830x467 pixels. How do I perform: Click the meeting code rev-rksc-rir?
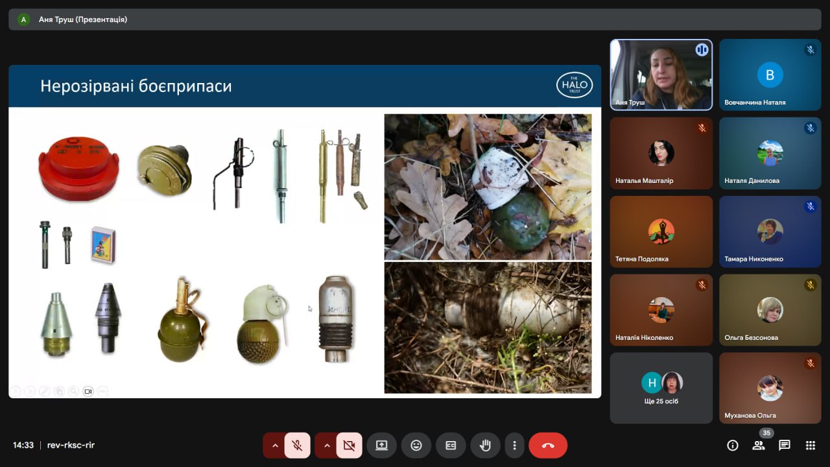pos(71,446)
